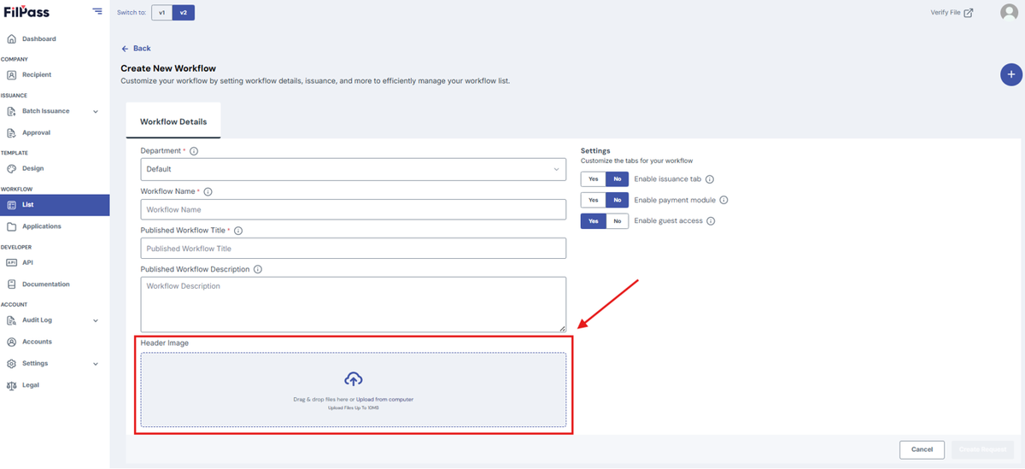Click the Workflow Description text area
1025x469 pixels.
(x=354, y=304)
